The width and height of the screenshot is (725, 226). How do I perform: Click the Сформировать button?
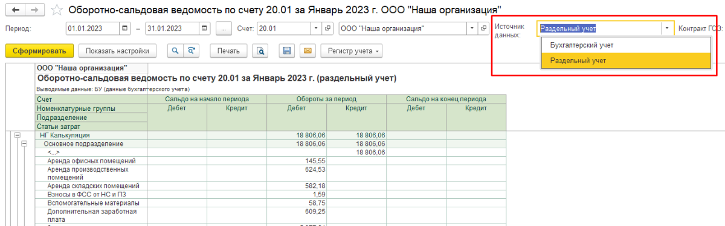(x=39, y=51)
